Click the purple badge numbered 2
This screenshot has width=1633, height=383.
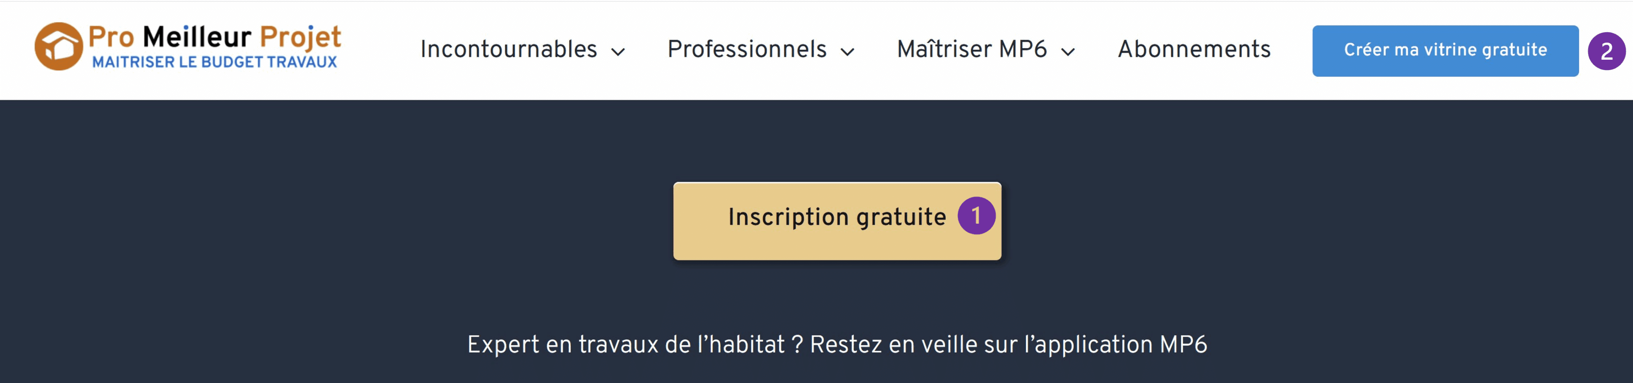point(1608,51)
